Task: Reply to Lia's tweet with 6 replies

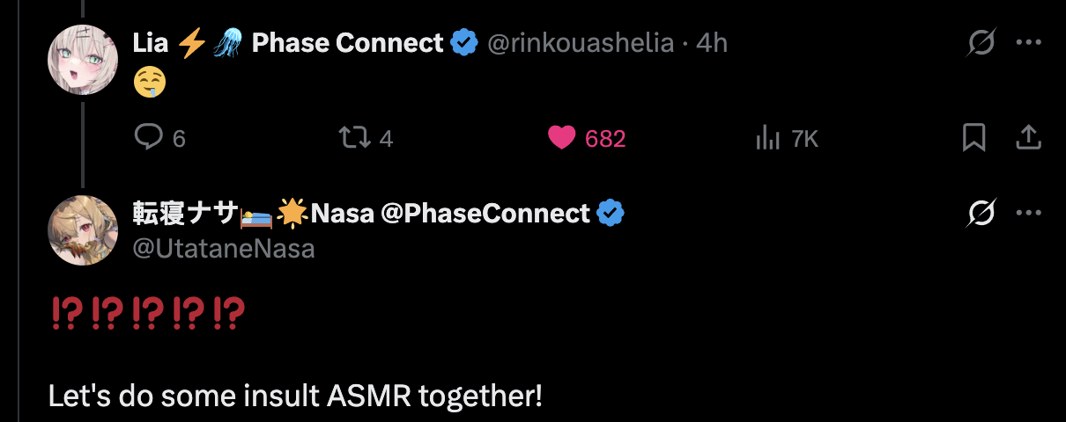Action: coord(146,137)
